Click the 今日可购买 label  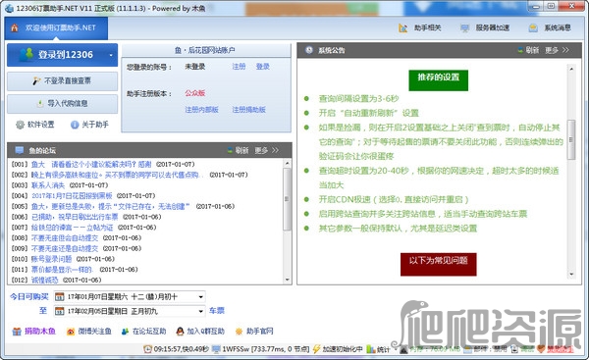pyautogui.click(x=29, y=296)
